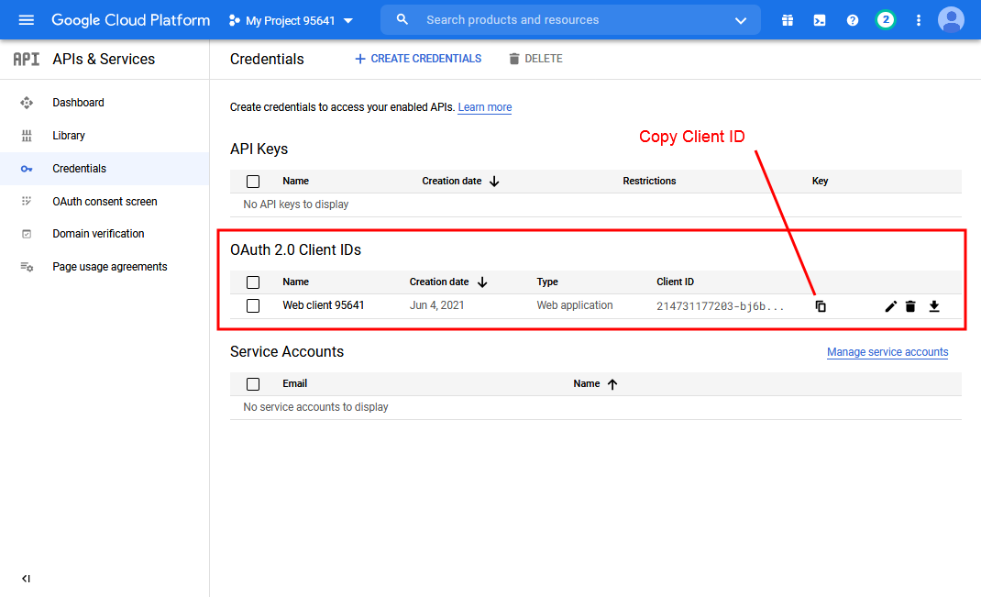Go to Dashboard in the sidebar

point(105,103)
